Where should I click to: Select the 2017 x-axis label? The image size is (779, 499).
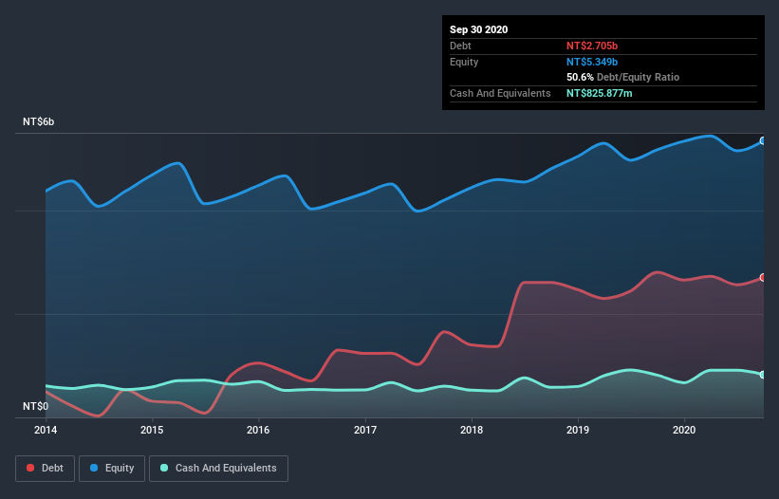pyautogui.click(x=365, y=430)
